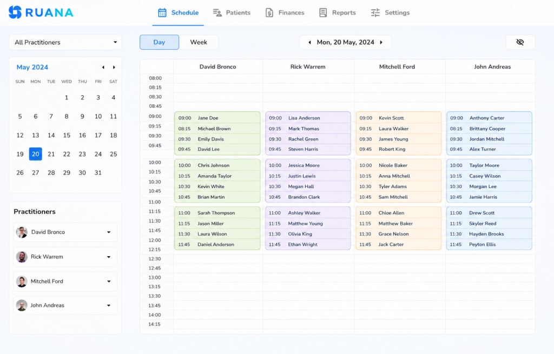Click the May 2024 month heading
The image size is (554, 354).
point(32,67)
